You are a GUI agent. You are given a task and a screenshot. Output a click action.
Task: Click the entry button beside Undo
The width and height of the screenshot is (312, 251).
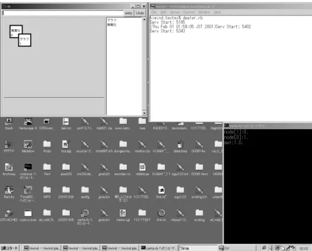pyautogui.click(x=129, y=13)
